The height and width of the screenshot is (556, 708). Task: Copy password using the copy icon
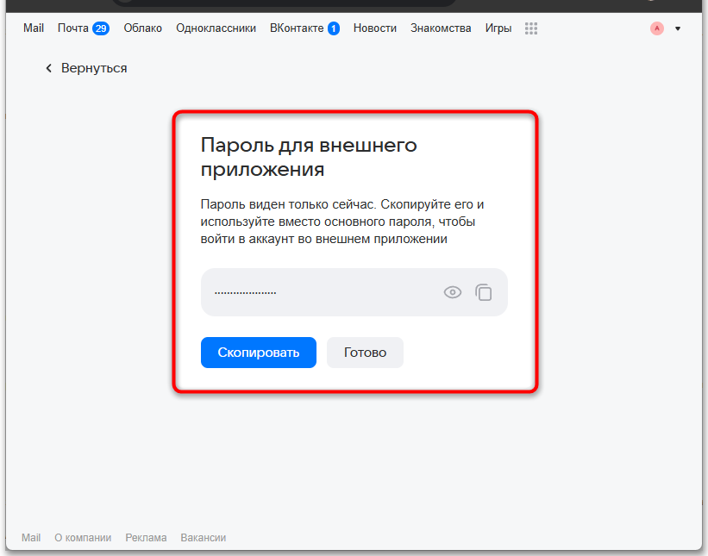[484, 292]
